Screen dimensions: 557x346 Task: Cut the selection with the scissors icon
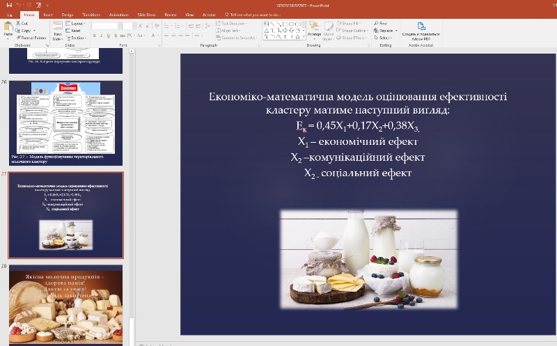tap(18, 24)
